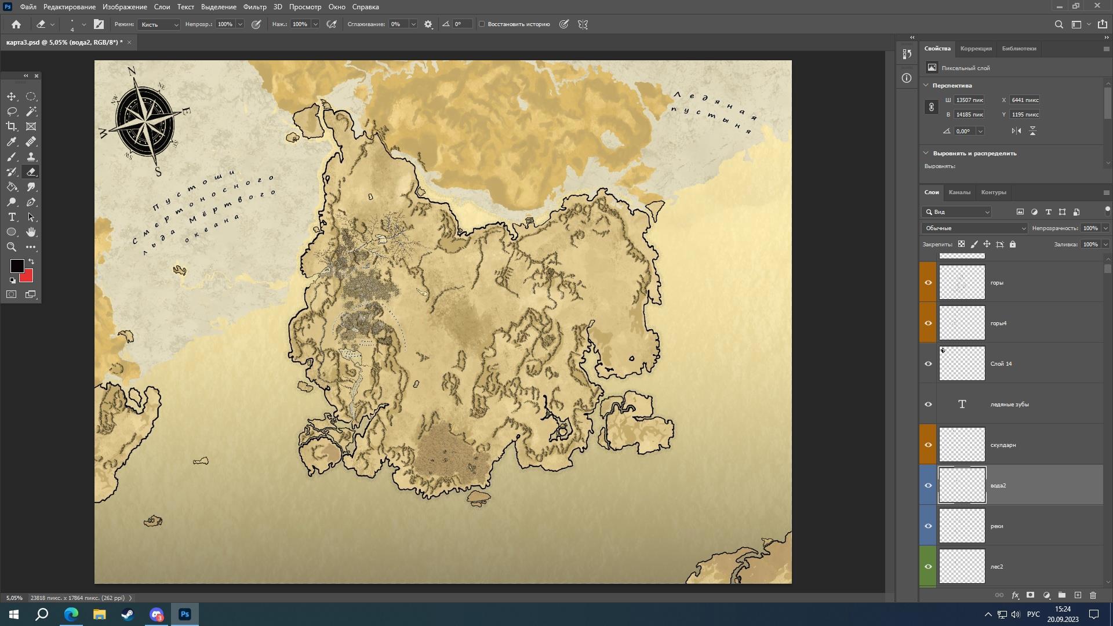This screenshot has width=1113, height=626.
Task: Hide the ледяные зубы text layer
Action: pos(928,405)
